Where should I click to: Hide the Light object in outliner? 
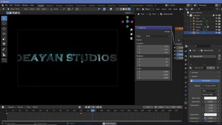[216, 30]
